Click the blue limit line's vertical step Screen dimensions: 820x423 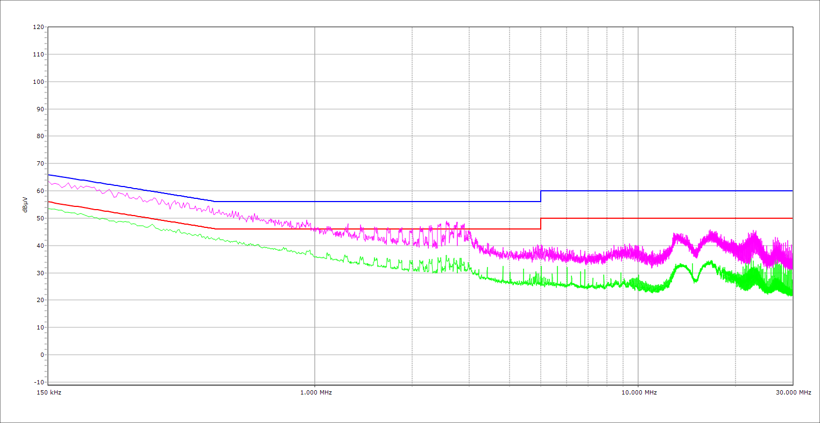point(541,196)
